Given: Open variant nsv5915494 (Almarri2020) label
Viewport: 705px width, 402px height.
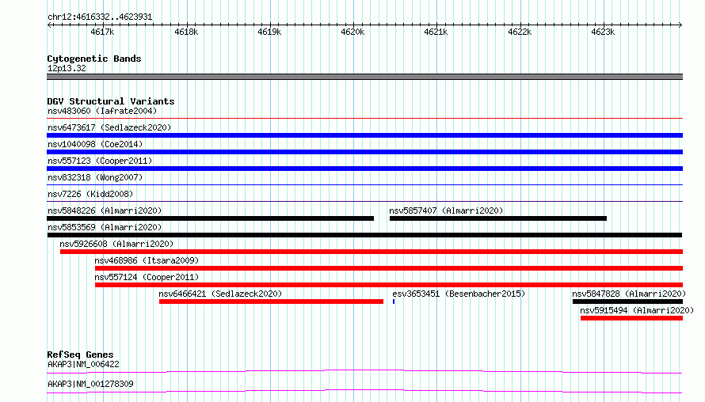Looking at the screenshot, I should point(637,310).
